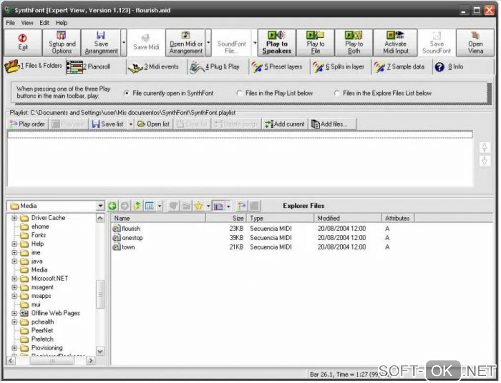The image size is (501, 383).
Task: Click the yellow star favorites icon
Action: (x=198, y=206)
